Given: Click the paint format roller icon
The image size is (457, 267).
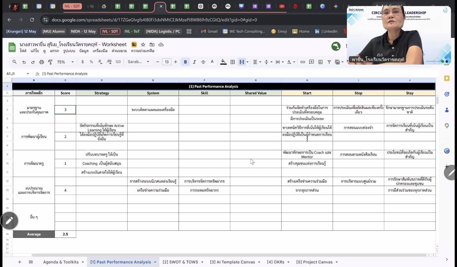Looking at the screenshot, I should pyautogui.click(x=50, y=62).
